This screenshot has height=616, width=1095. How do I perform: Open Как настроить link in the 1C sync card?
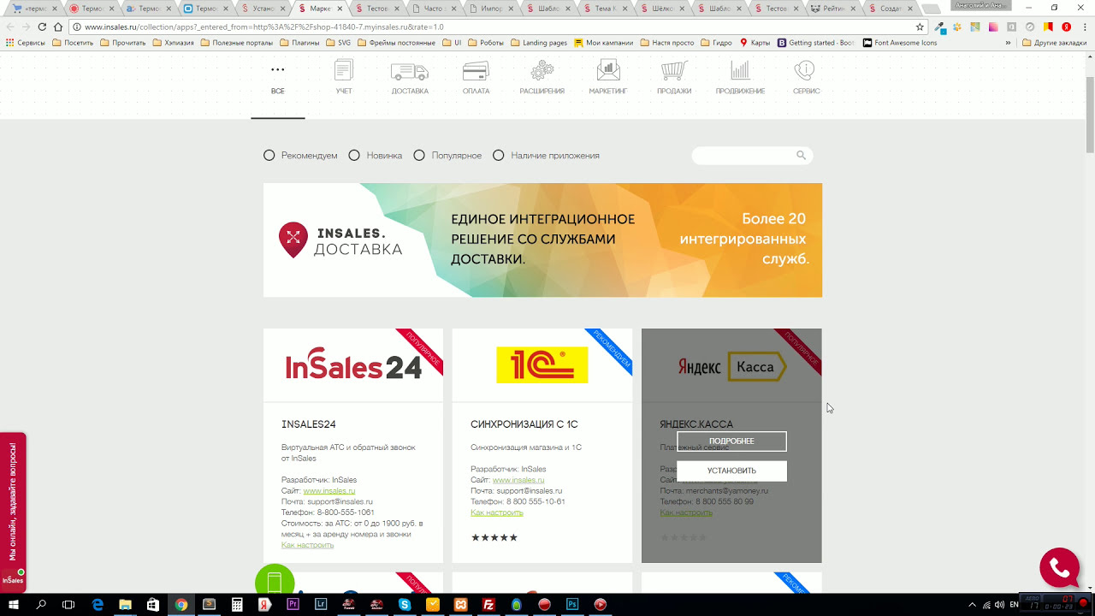click(x=497, y=512)
